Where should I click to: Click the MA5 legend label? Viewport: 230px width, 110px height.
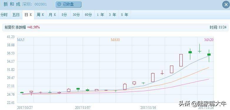click(21, 40)
